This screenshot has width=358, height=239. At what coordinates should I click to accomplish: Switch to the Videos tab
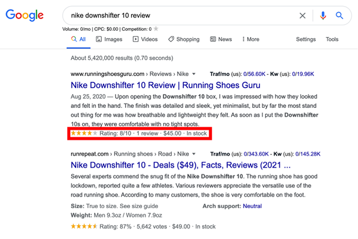tap(145, 39)
